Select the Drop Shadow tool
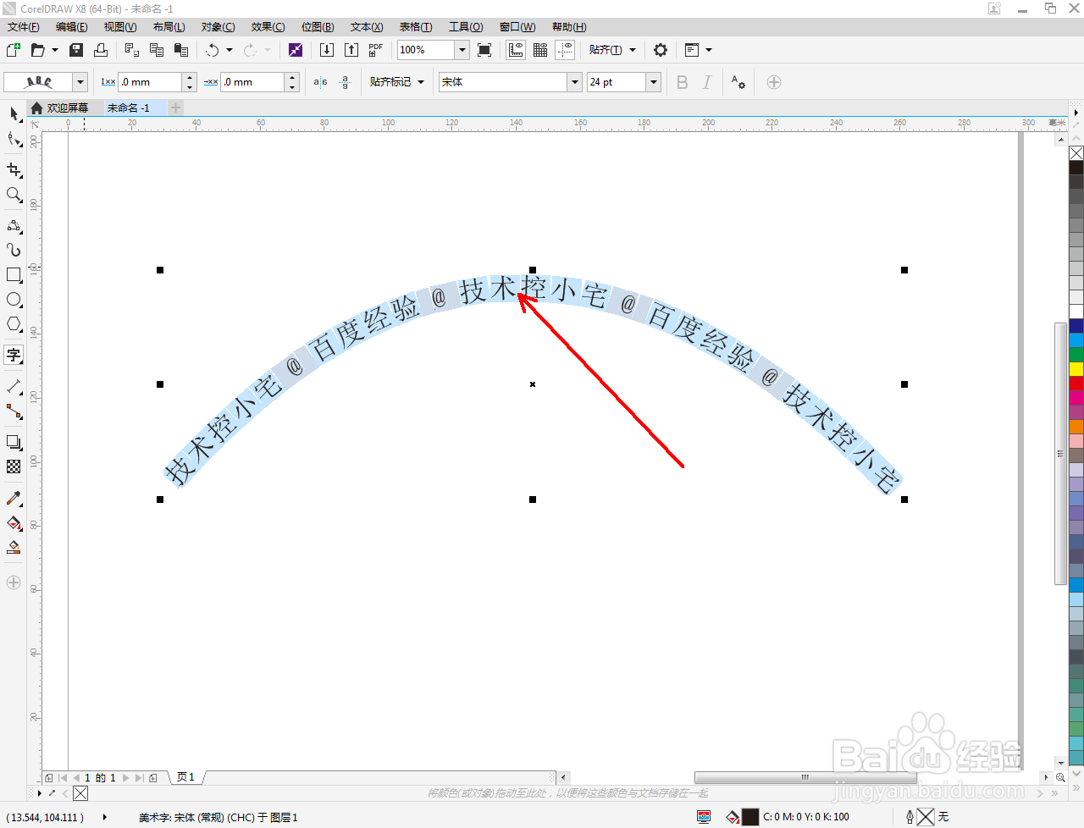This screenshot has height=828, width=1084. click(x=14, y=442)
